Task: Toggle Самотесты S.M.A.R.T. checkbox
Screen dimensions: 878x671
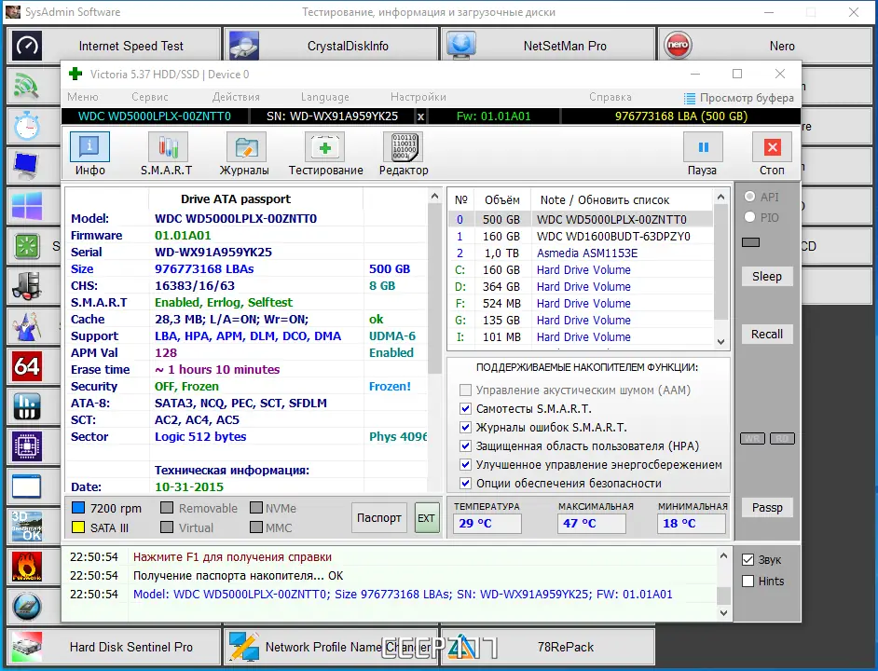Action: tap(465, 408)
